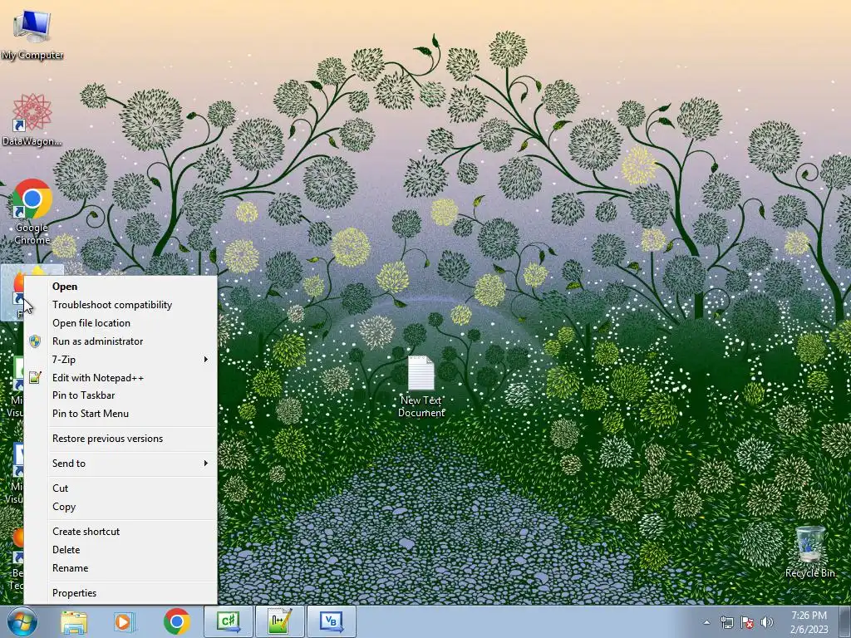This screenshot has width=851, height=638.
Task: Choose Open file location
Action: pos(121,323)
